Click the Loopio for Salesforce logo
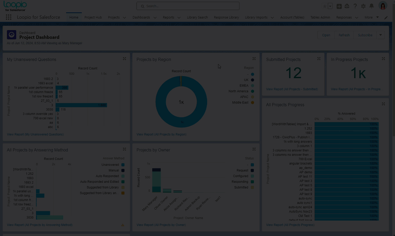Screen dimensions: 395x236 (x=15, y=6)
